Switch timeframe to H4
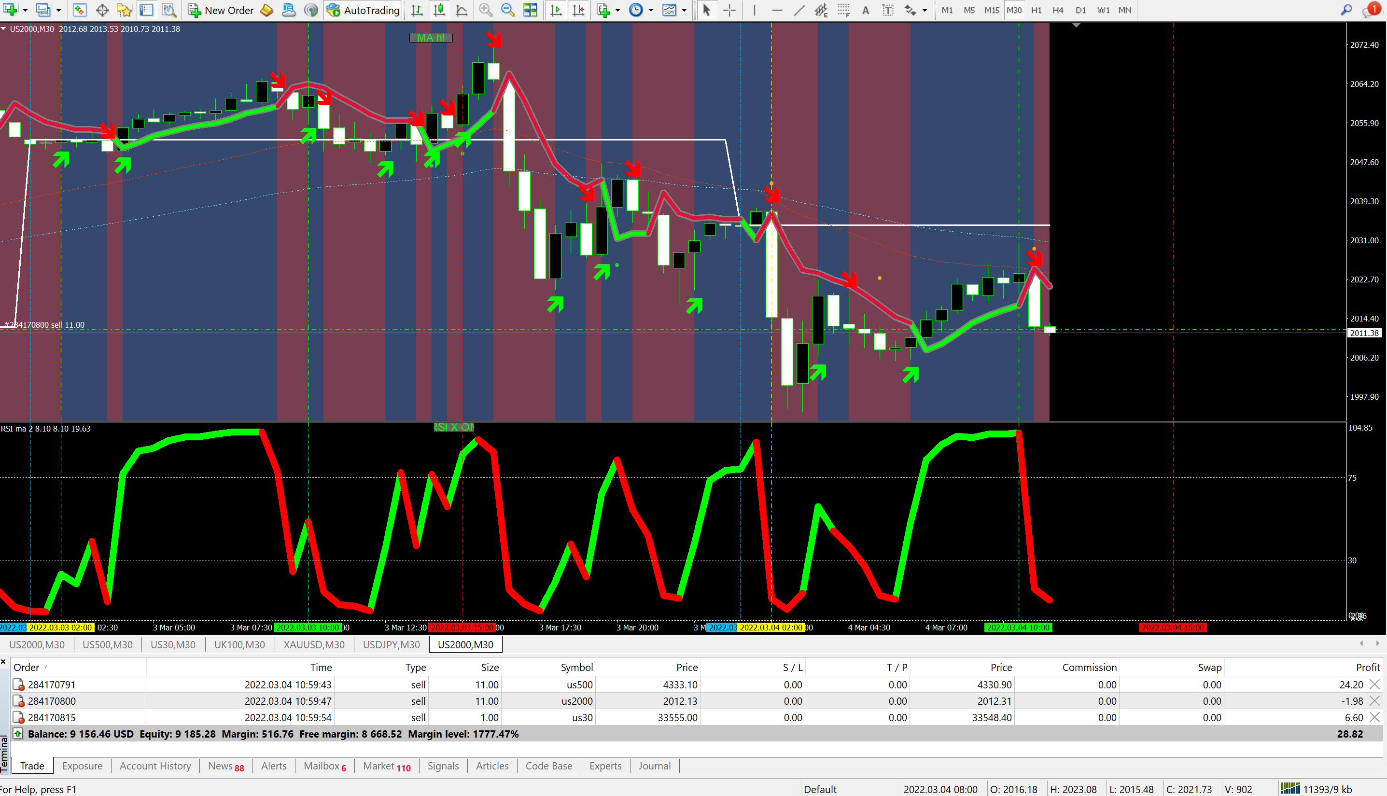This screenshot has width=1387, height=796. tap(1058, 10)
